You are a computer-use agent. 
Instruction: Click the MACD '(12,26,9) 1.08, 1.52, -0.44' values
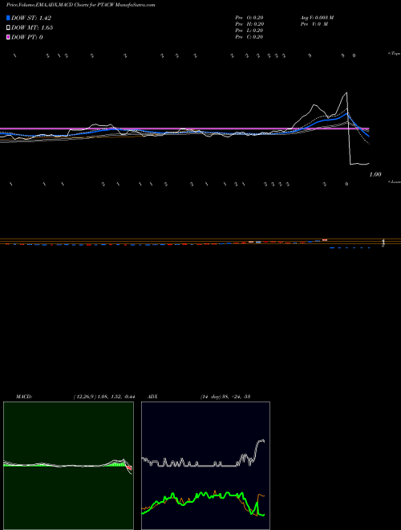(x=104, y=397)
